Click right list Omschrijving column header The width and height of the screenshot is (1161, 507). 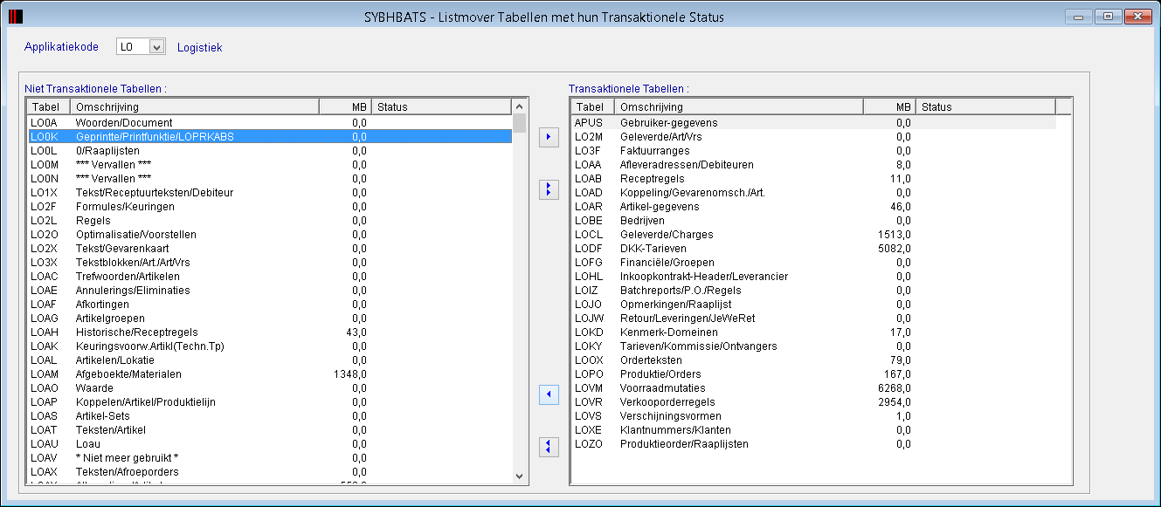coord(739,106)
